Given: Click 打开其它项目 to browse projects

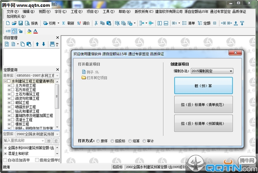Looking at the screenshot, I should tap(94, 78).
